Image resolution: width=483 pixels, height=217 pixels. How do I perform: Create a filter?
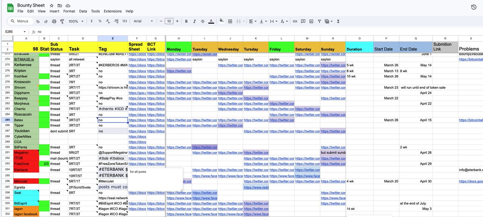tap(319, 21)
